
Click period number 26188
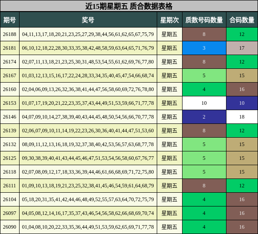coord(9,34)
